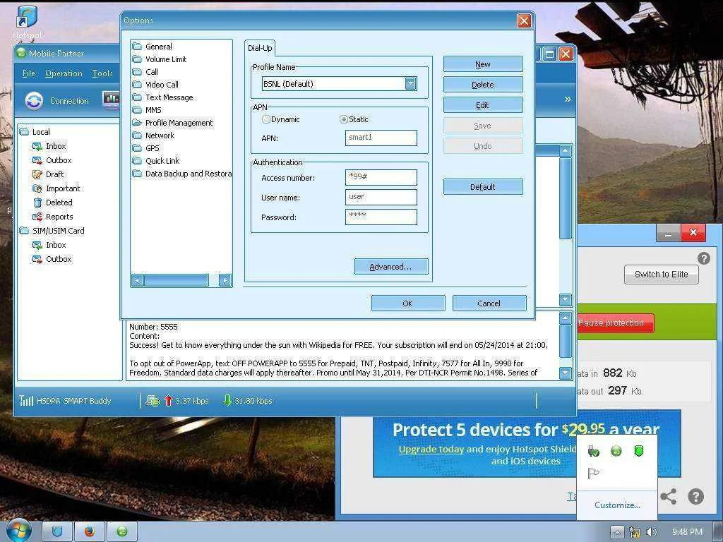The image size is (723, 542).
Task: Click the Upgrade today link
Action: (431, 450)
